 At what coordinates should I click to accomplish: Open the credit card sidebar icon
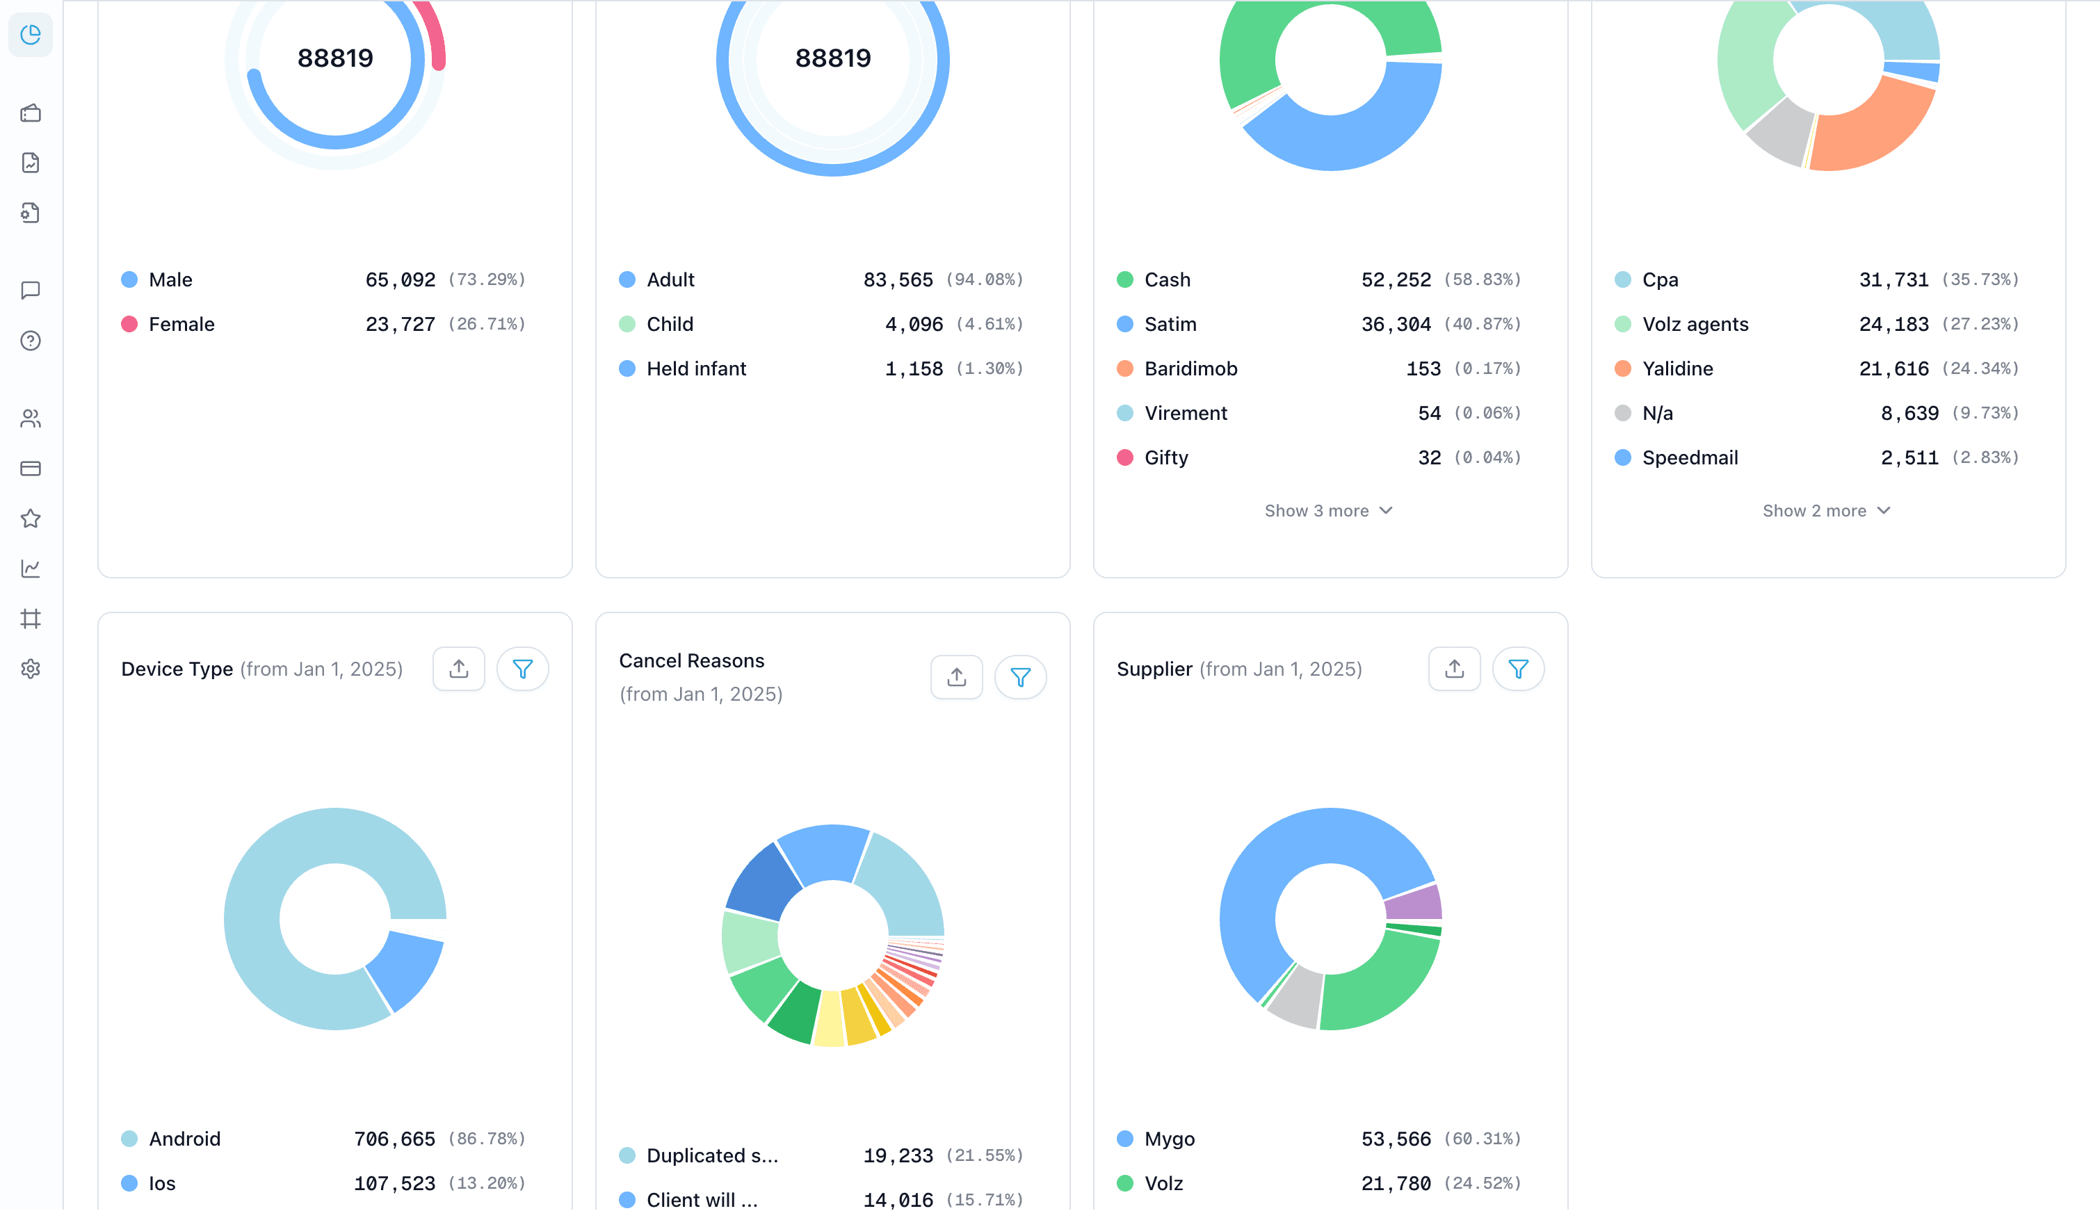(x=31, y=469)
